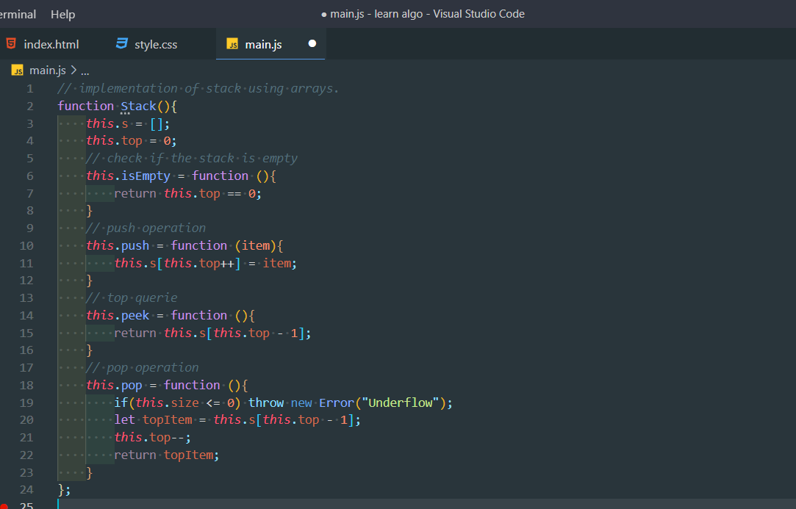This screenshot has height=509, width=796.
Task: Click line number 18 in the gutter
Action: coord(26,385)
